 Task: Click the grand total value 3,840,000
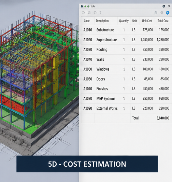tap(163, 118)
